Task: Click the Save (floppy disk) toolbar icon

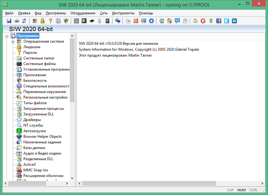Action: coord(9,21)
